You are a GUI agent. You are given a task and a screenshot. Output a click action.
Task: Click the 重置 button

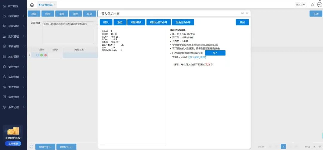coord(120,22)
